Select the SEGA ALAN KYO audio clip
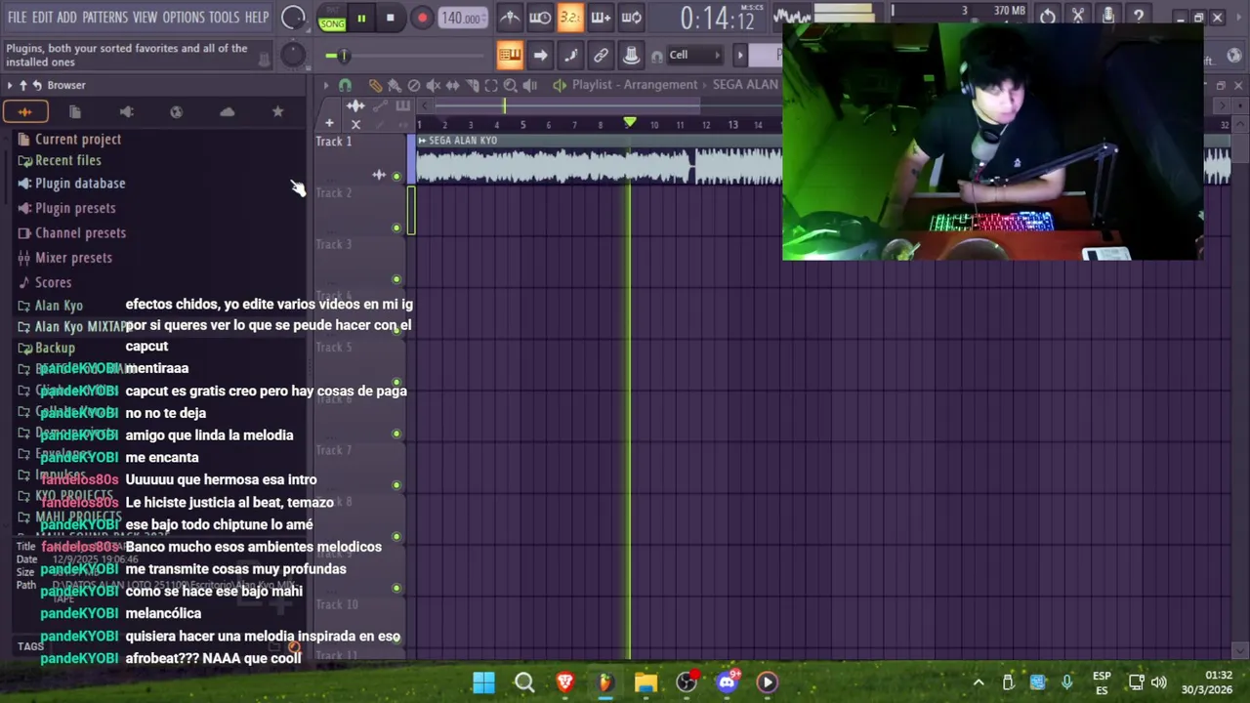This screenshot has width=1250, height=703. pos(598,161)
